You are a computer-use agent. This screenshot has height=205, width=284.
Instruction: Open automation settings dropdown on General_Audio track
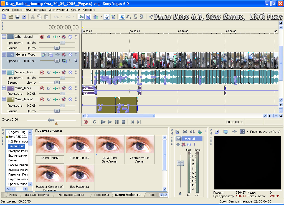click(59, 72)
